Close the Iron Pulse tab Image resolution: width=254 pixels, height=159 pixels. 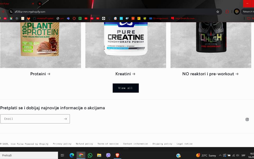[33, 3]
